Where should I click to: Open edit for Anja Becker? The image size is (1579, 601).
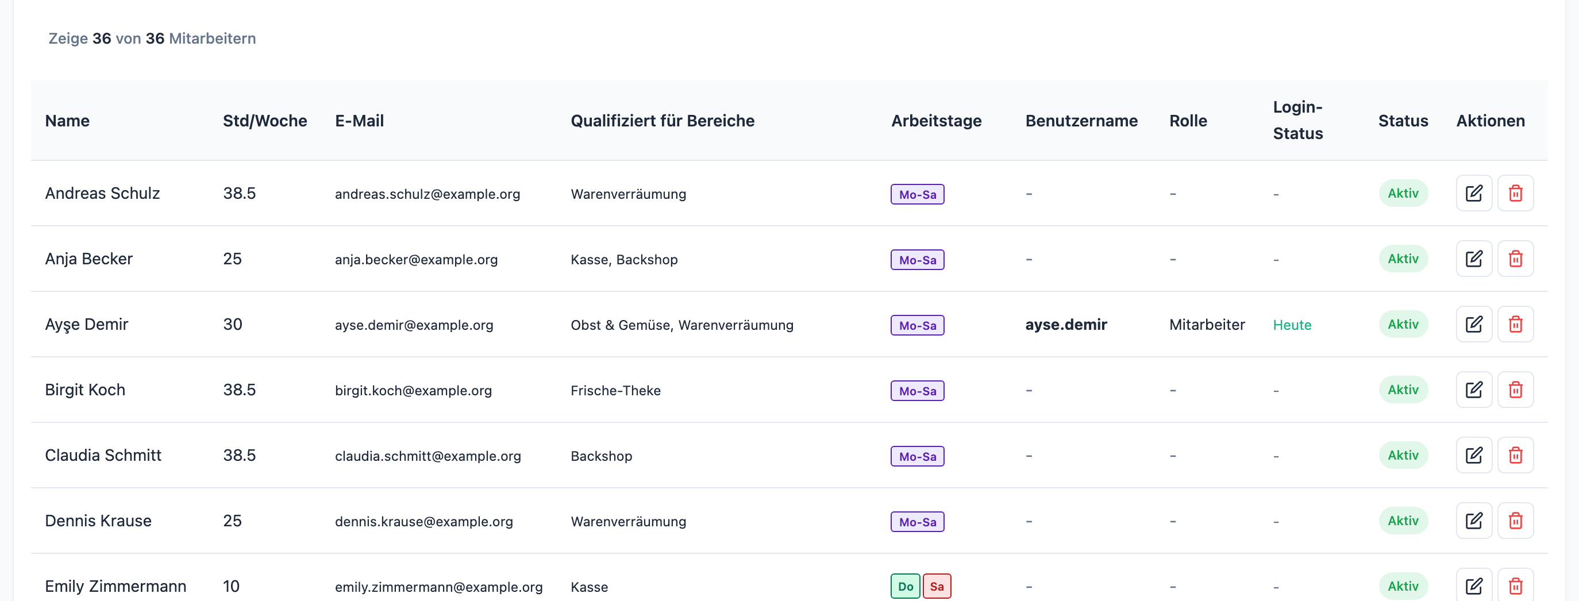[x=1474, y=259]
